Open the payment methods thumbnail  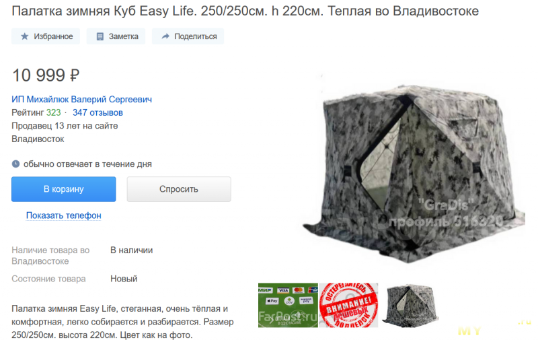(289, 305)
